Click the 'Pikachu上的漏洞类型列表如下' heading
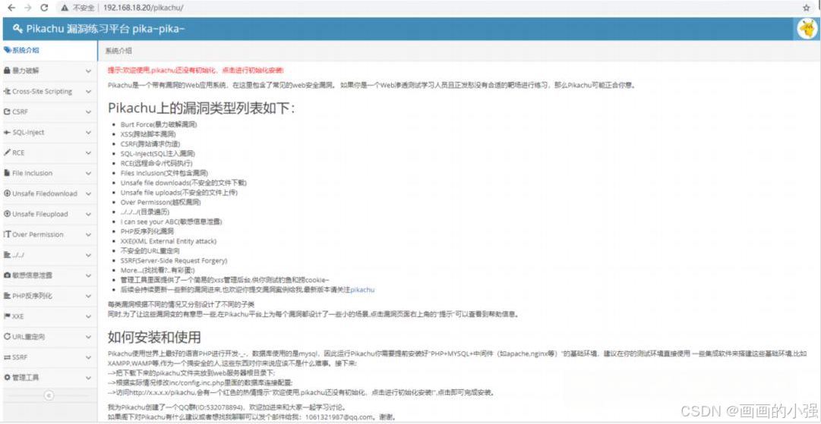821x424 pixels. point(201,108)
